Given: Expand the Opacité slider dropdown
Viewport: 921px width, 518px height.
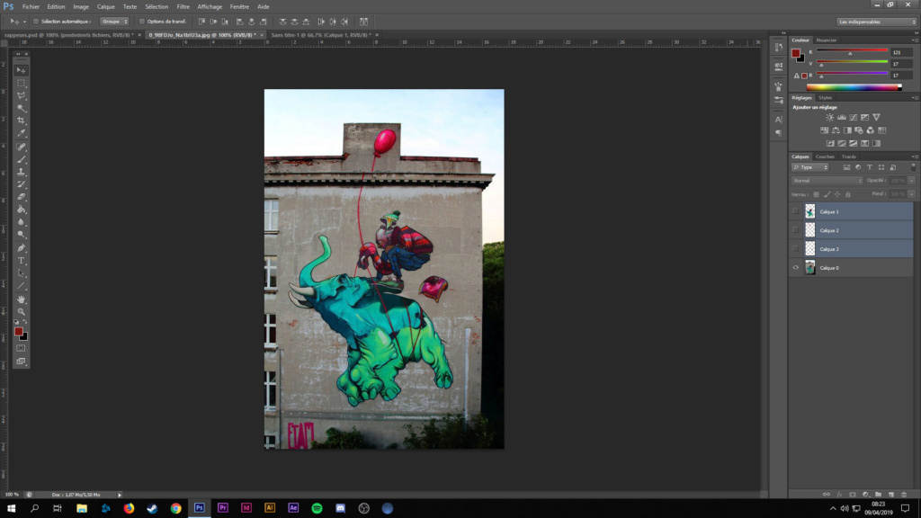Looking at the screenshot, I should pos(912,181).
